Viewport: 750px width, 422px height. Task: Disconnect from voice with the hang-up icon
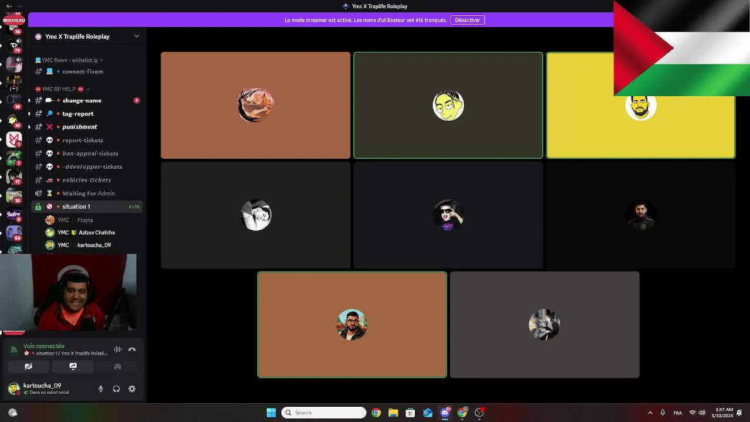[x=132, y=349]
